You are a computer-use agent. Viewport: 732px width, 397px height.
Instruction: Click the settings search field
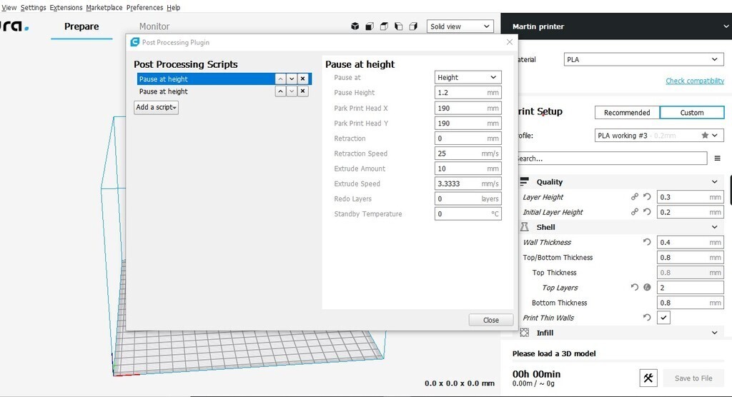coord(612,159)
